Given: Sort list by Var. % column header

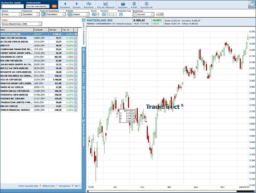Looking at the screenshot, I should 68,30.
